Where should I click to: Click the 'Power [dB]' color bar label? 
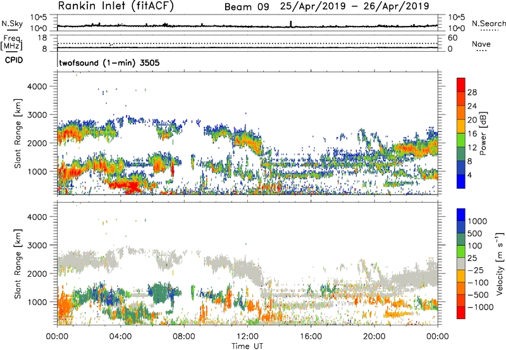coord(483,133)
